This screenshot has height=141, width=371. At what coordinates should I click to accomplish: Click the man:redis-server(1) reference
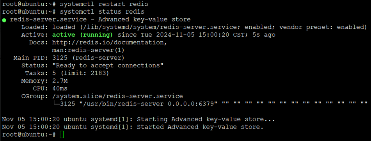pyautogui.click(x=88, y=50)
